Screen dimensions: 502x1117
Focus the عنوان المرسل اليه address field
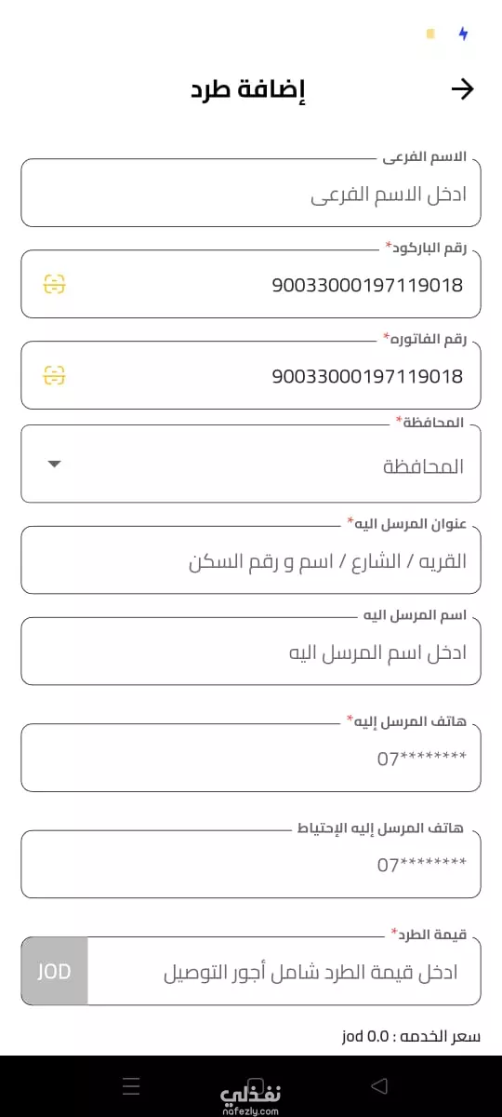pyautogui.click(x=251, y=559)
